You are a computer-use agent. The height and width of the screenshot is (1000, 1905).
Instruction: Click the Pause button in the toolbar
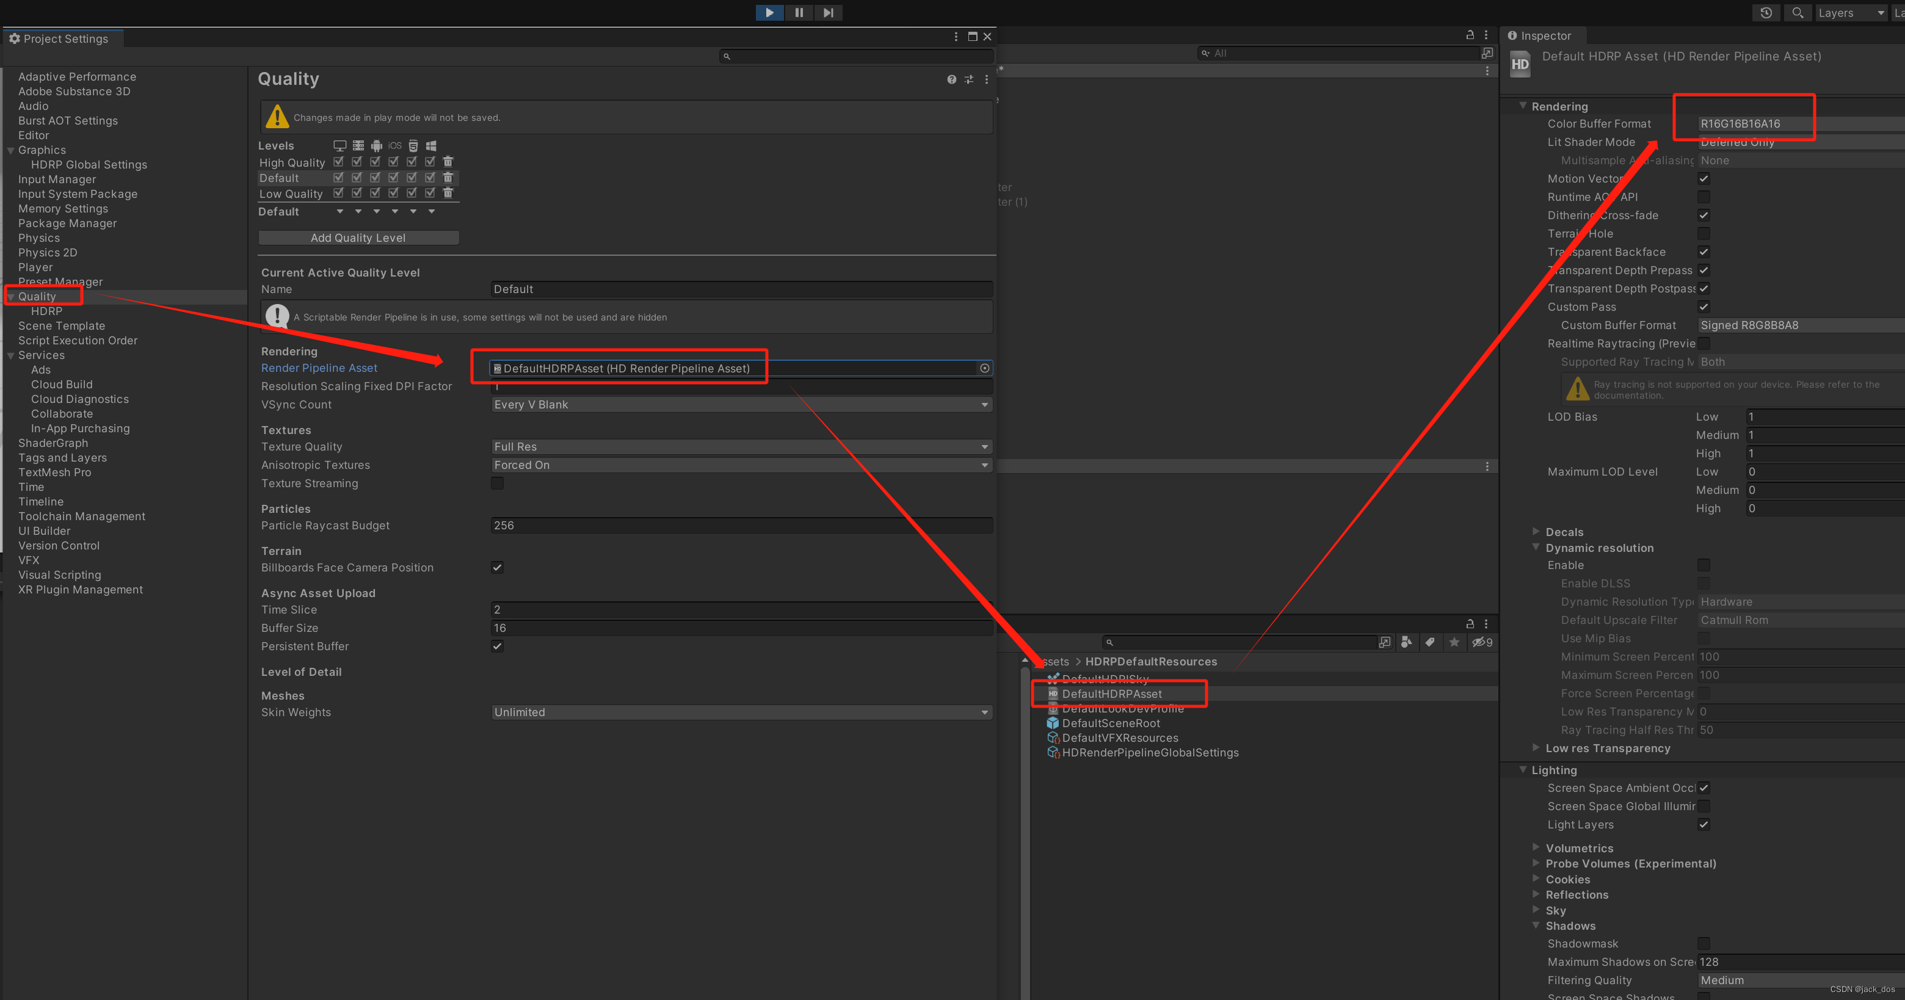799,13
